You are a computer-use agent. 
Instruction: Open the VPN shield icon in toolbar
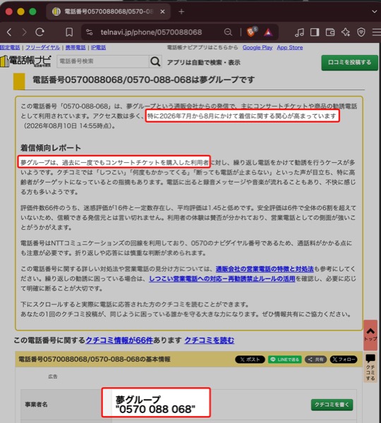(x=361, y=32)
